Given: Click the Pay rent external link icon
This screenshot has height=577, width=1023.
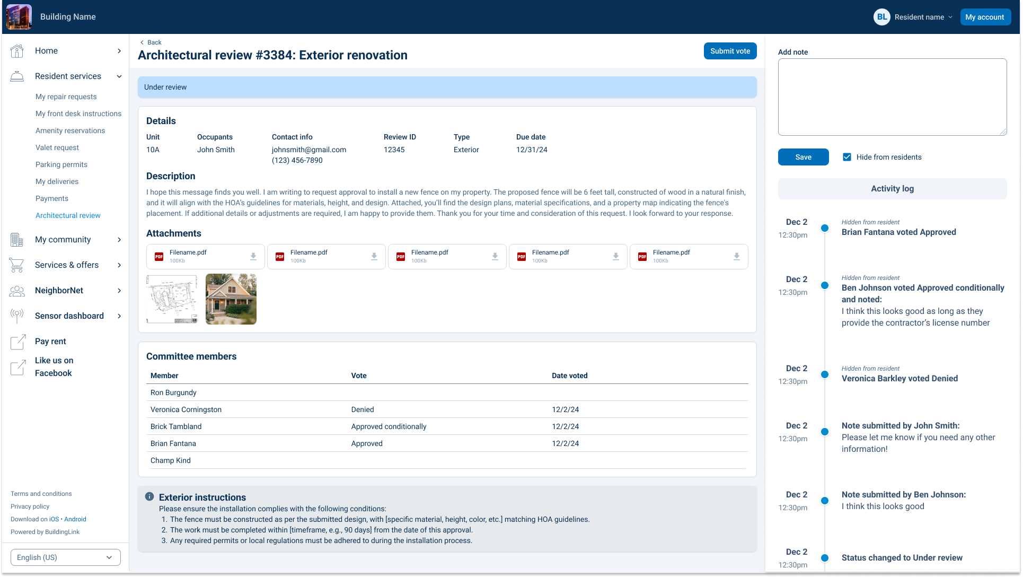Looking at the screenshot, I should (x=17, y=342).
